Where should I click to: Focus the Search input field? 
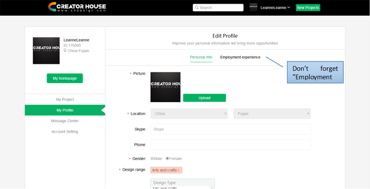[218, 8]
